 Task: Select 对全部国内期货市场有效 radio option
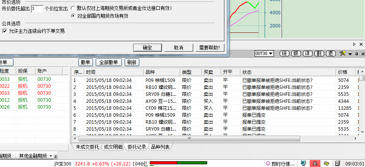[73, 16]
